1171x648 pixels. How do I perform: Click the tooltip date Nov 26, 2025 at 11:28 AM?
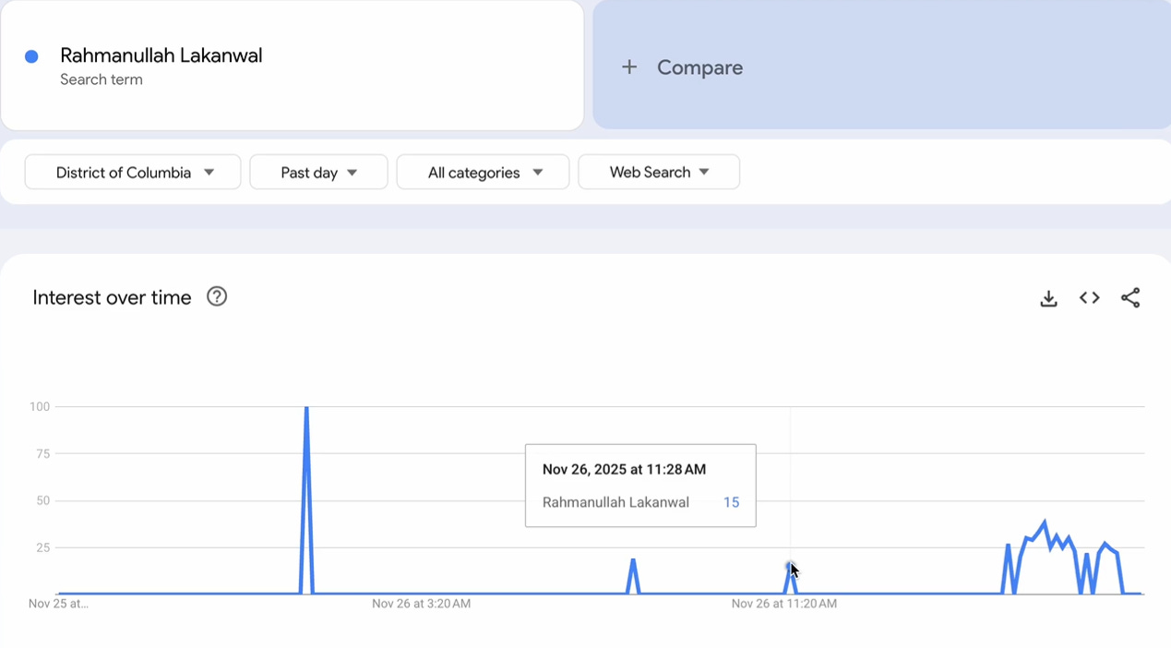[624, 469]
